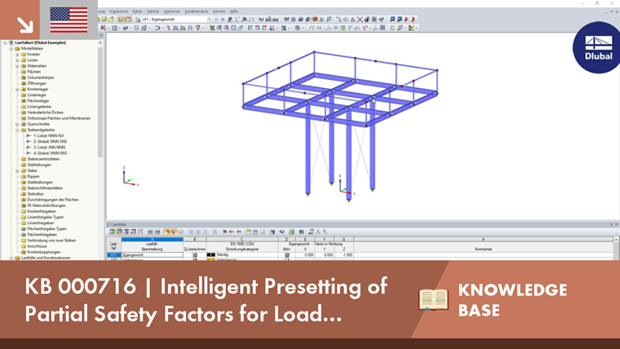Click the white arrow icon on orange tile
The width and height of the screenshot is (620, 349).
[x=25, y=25]
